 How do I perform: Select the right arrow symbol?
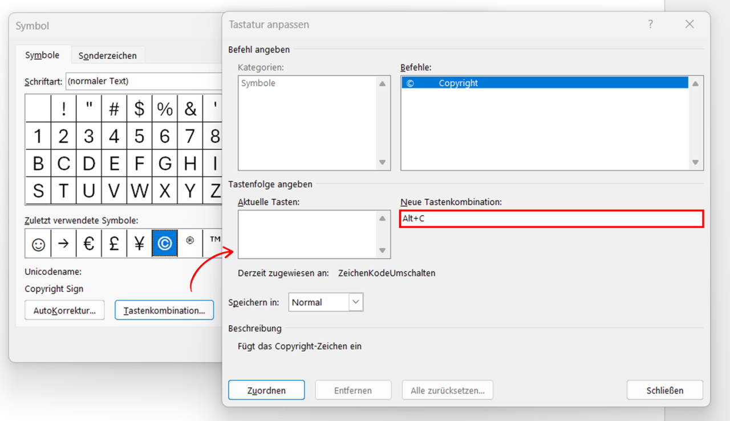(x=63, y=243)
